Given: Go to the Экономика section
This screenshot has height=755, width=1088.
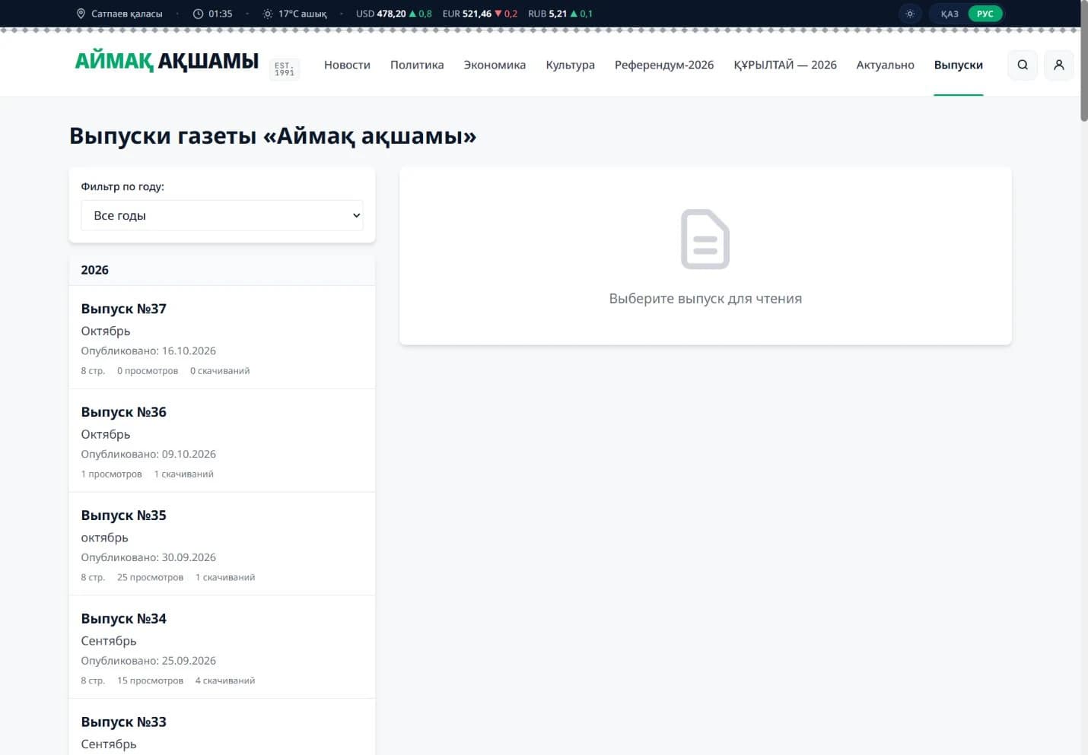Looking at the screenshot, I should (495, 65).
